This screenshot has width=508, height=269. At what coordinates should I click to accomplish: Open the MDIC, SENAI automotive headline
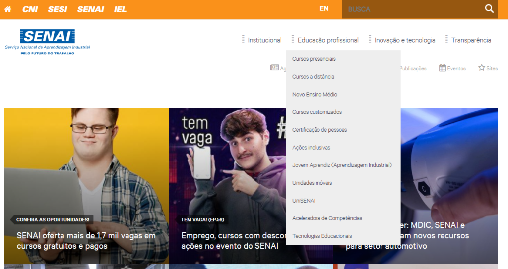coord(434,235)
